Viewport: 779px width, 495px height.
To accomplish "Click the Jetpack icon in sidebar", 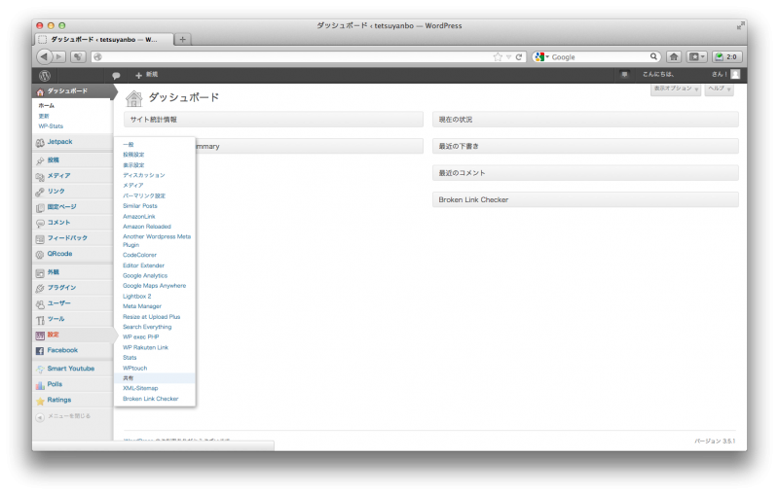I will pyautogui.click(x=40, y=143).
